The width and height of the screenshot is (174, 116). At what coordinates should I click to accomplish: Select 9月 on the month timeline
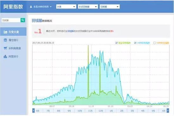point(69,111)
